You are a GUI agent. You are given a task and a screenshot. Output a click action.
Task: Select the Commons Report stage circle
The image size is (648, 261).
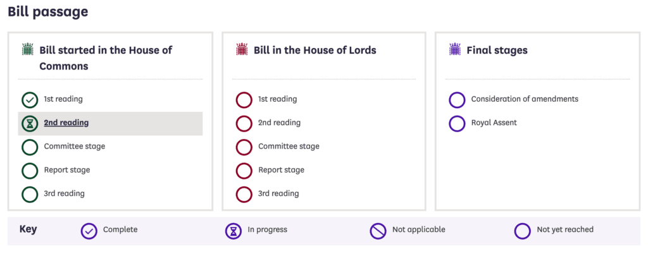[29, 171]
